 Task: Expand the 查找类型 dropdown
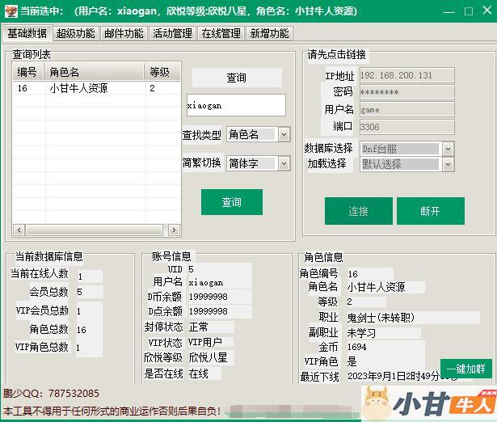[283, 135]
